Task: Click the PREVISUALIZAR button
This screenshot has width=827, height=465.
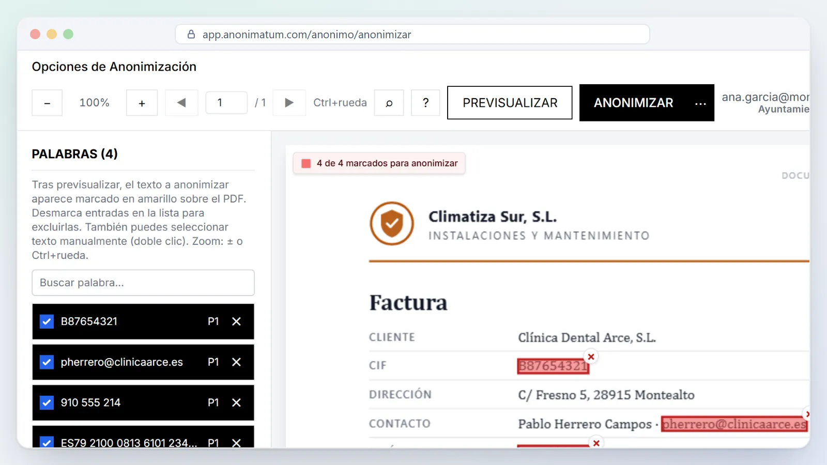Action: click(510, 103)
